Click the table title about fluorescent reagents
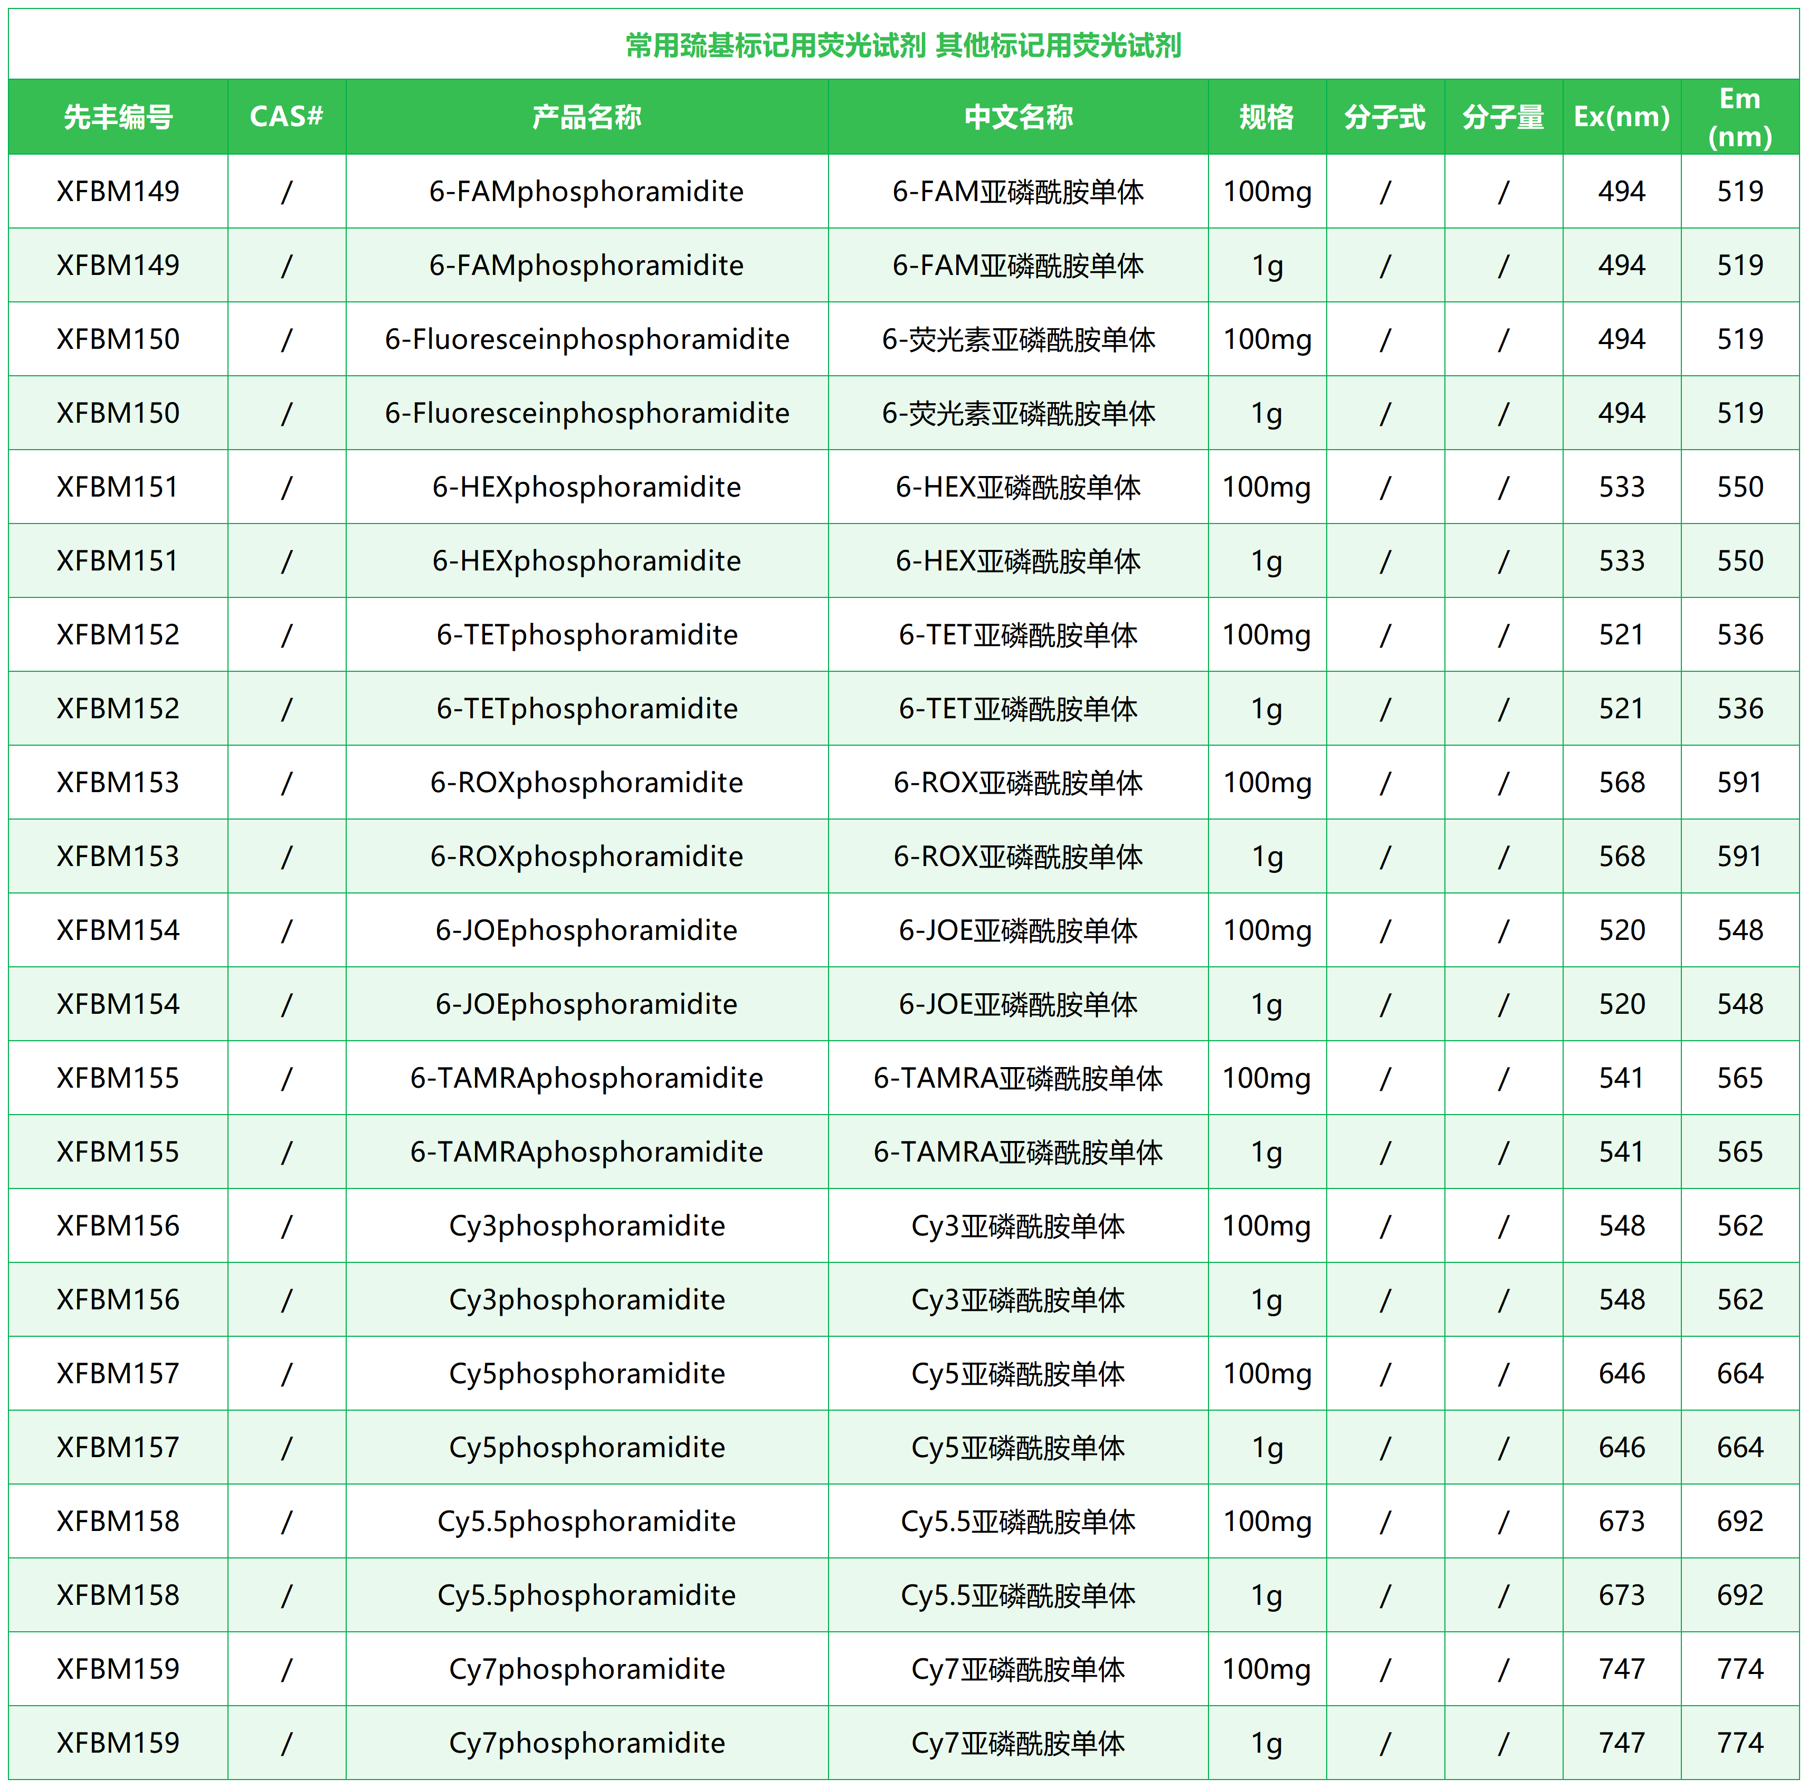 point(903,45)
